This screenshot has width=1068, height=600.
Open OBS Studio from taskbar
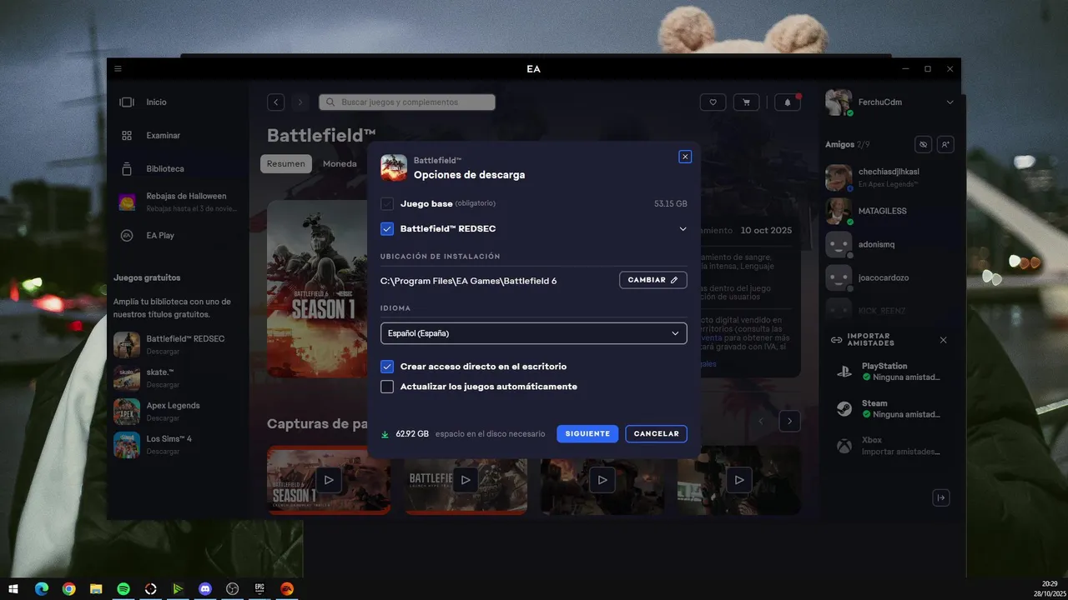pos(233,588)
